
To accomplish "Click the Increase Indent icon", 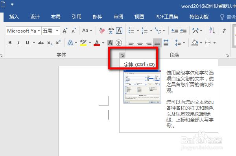I will coord(183,31).
